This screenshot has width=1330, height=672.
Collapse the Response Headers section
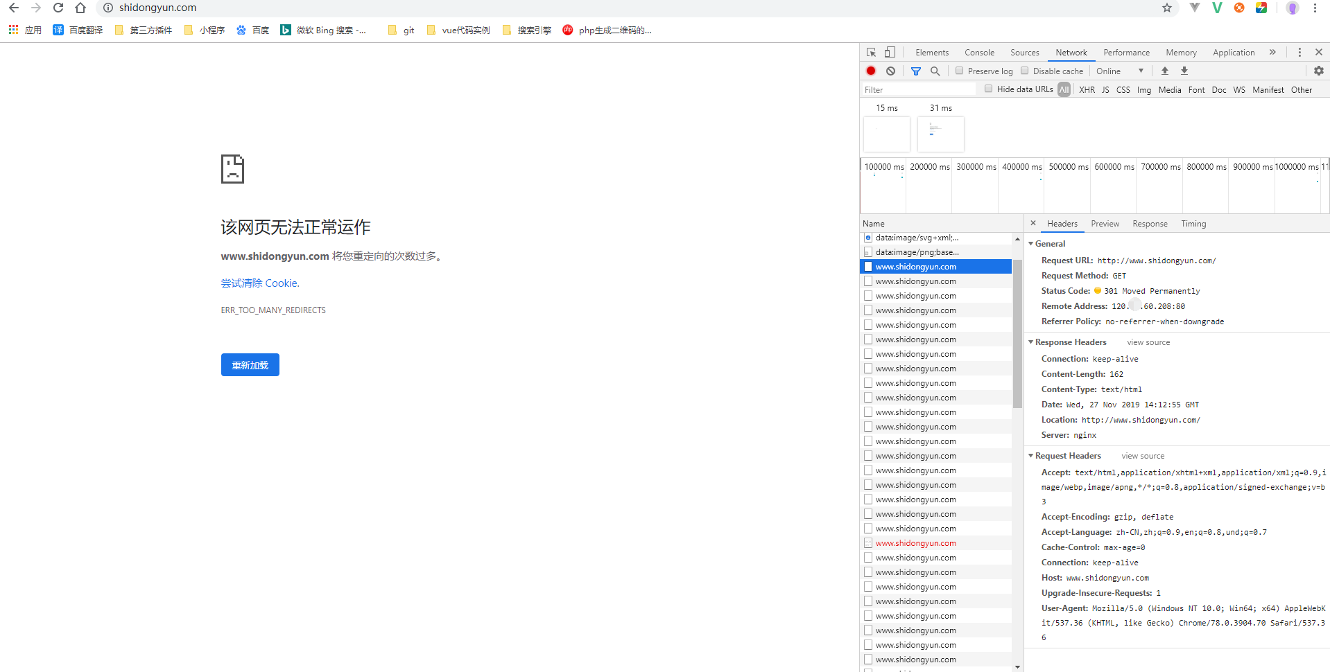pyautogui.click(x=1030, y=342)
